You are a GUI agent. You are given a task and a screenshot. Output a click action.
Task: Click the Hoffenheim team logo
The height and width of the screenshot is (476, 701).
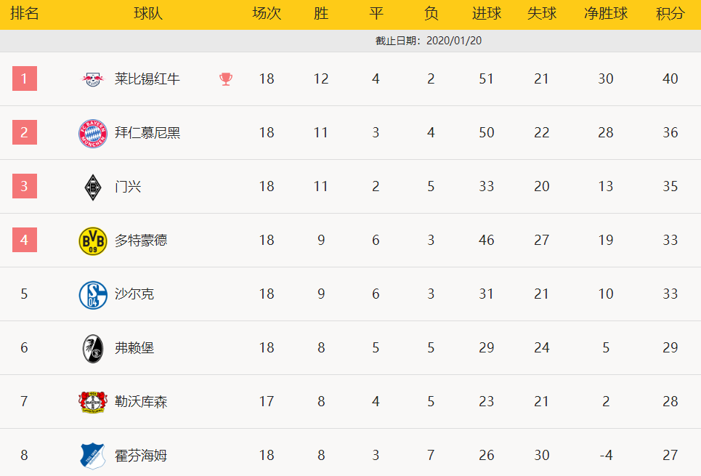(92, 456)
